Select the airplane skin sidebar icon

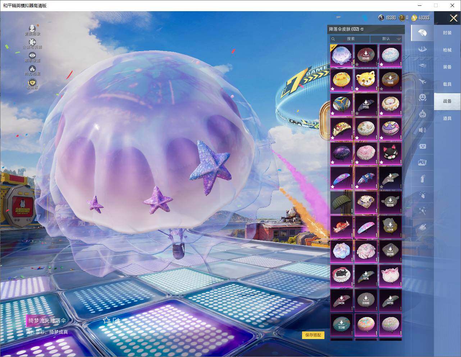pos(423,82)
